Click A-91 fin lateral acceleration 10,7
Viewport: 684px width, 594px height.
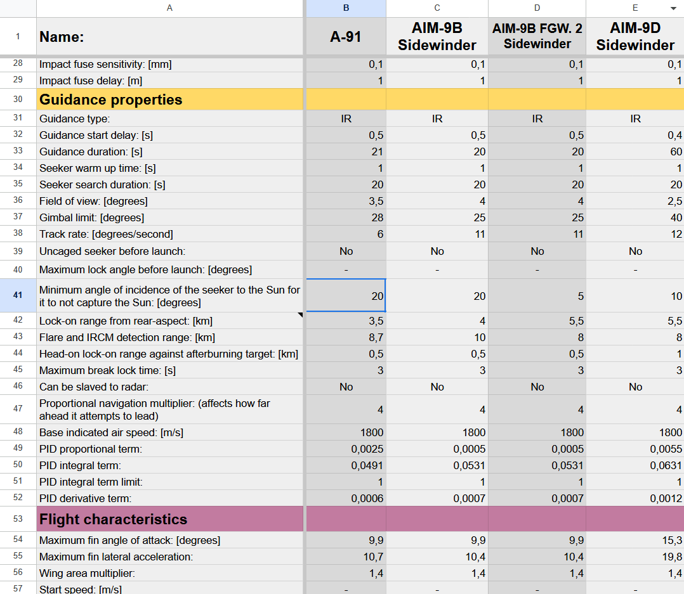346,557
